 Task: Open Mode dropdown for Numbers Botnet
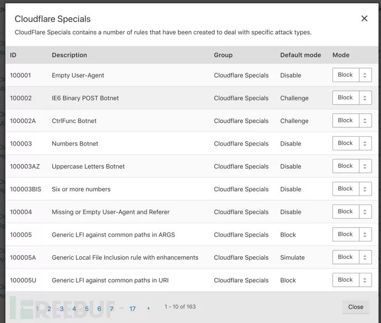tap(352, 143)
